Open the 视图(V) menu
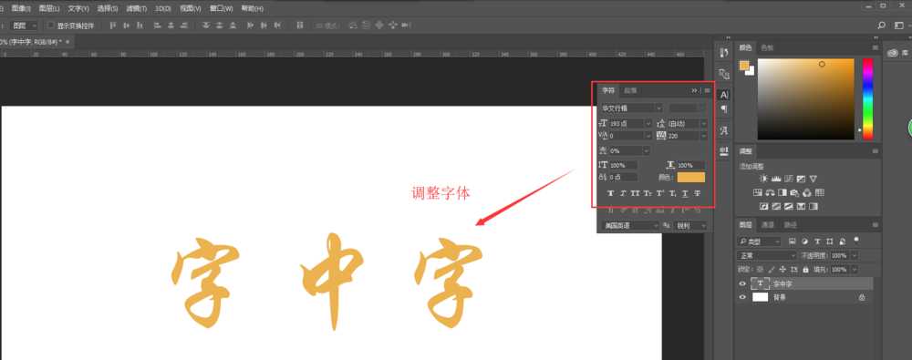The height and width of the screenshot is (360, 912). coord(191,9)
